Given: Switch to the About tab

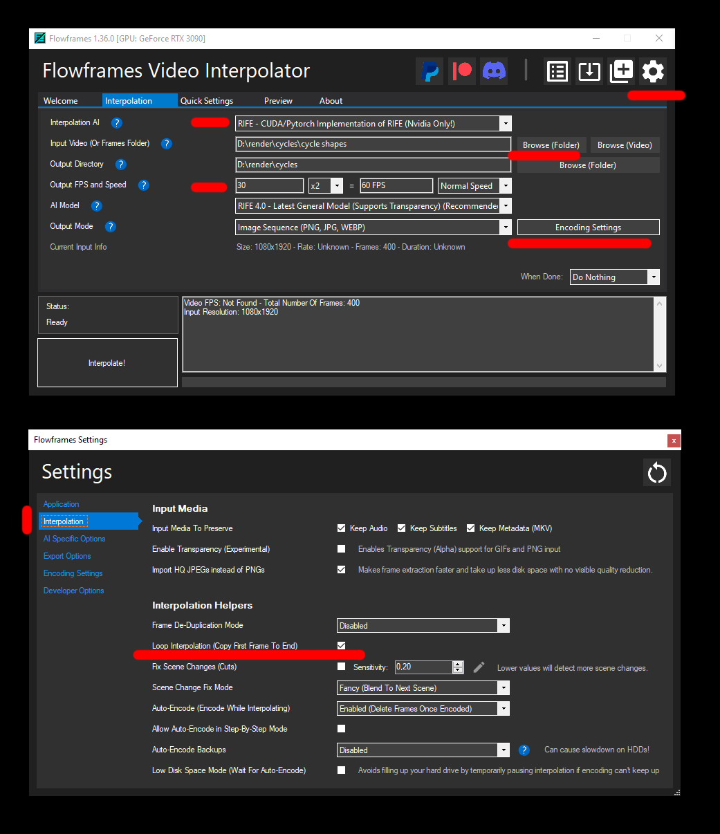Looking at the screenshot, I should click(331, 101).
